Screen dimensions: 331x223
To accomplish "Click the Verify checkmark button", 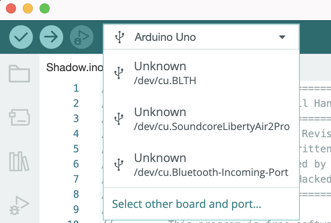I will [21, 37].
